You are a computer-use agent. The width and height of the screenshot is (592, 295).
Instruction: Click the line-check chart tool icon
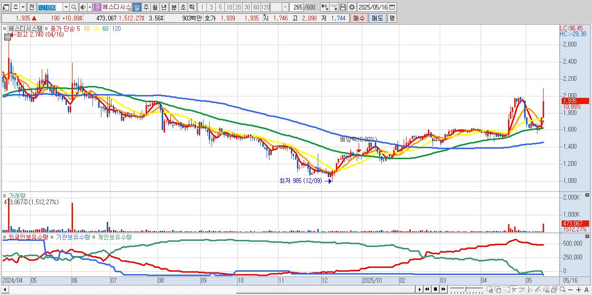tap(334, 7)
